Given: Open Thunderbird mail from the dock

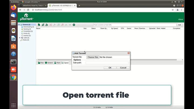Looking at the screenshot, I should (x=13, y=15).
